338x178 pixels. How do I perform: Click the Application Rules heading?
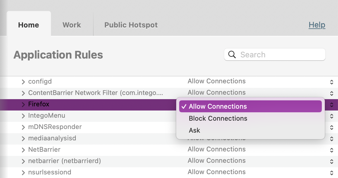(58, 55)
